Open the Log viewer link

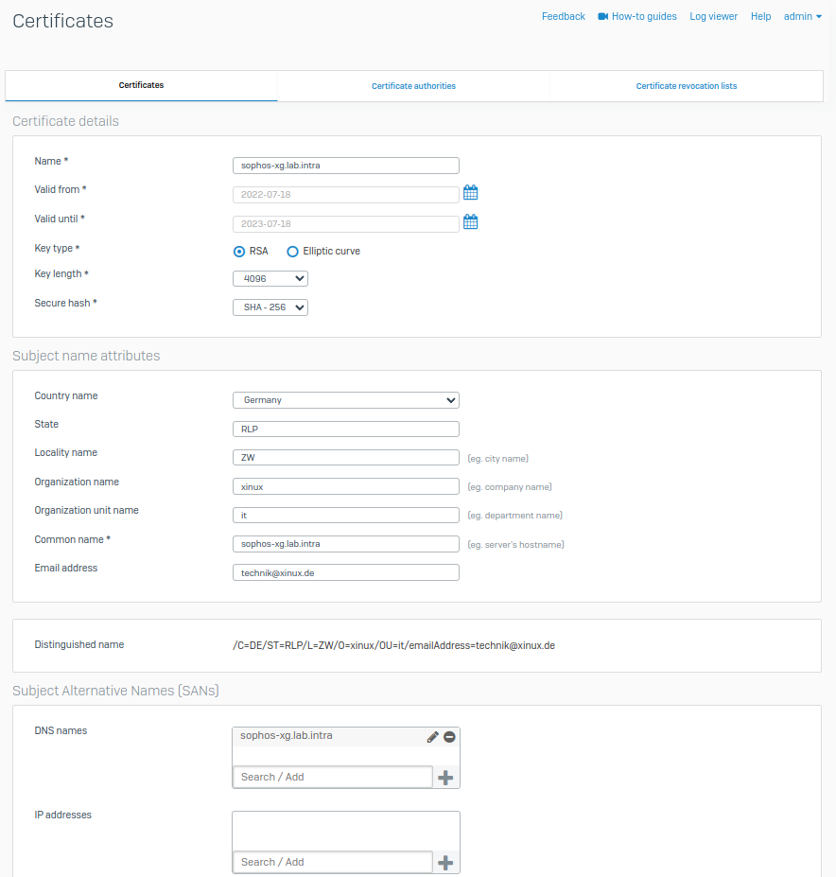[713, 16]
